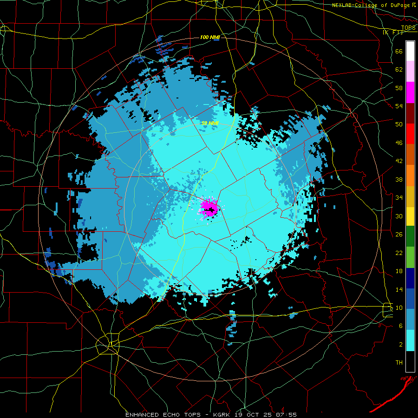Click the white swatch in the tops legend

(x=410, y=51)
